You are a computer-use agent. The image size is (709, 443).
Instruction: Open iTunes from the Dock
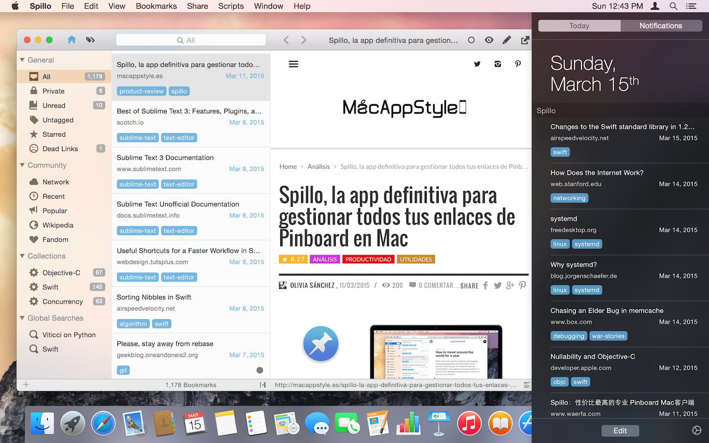coord(470,424)
